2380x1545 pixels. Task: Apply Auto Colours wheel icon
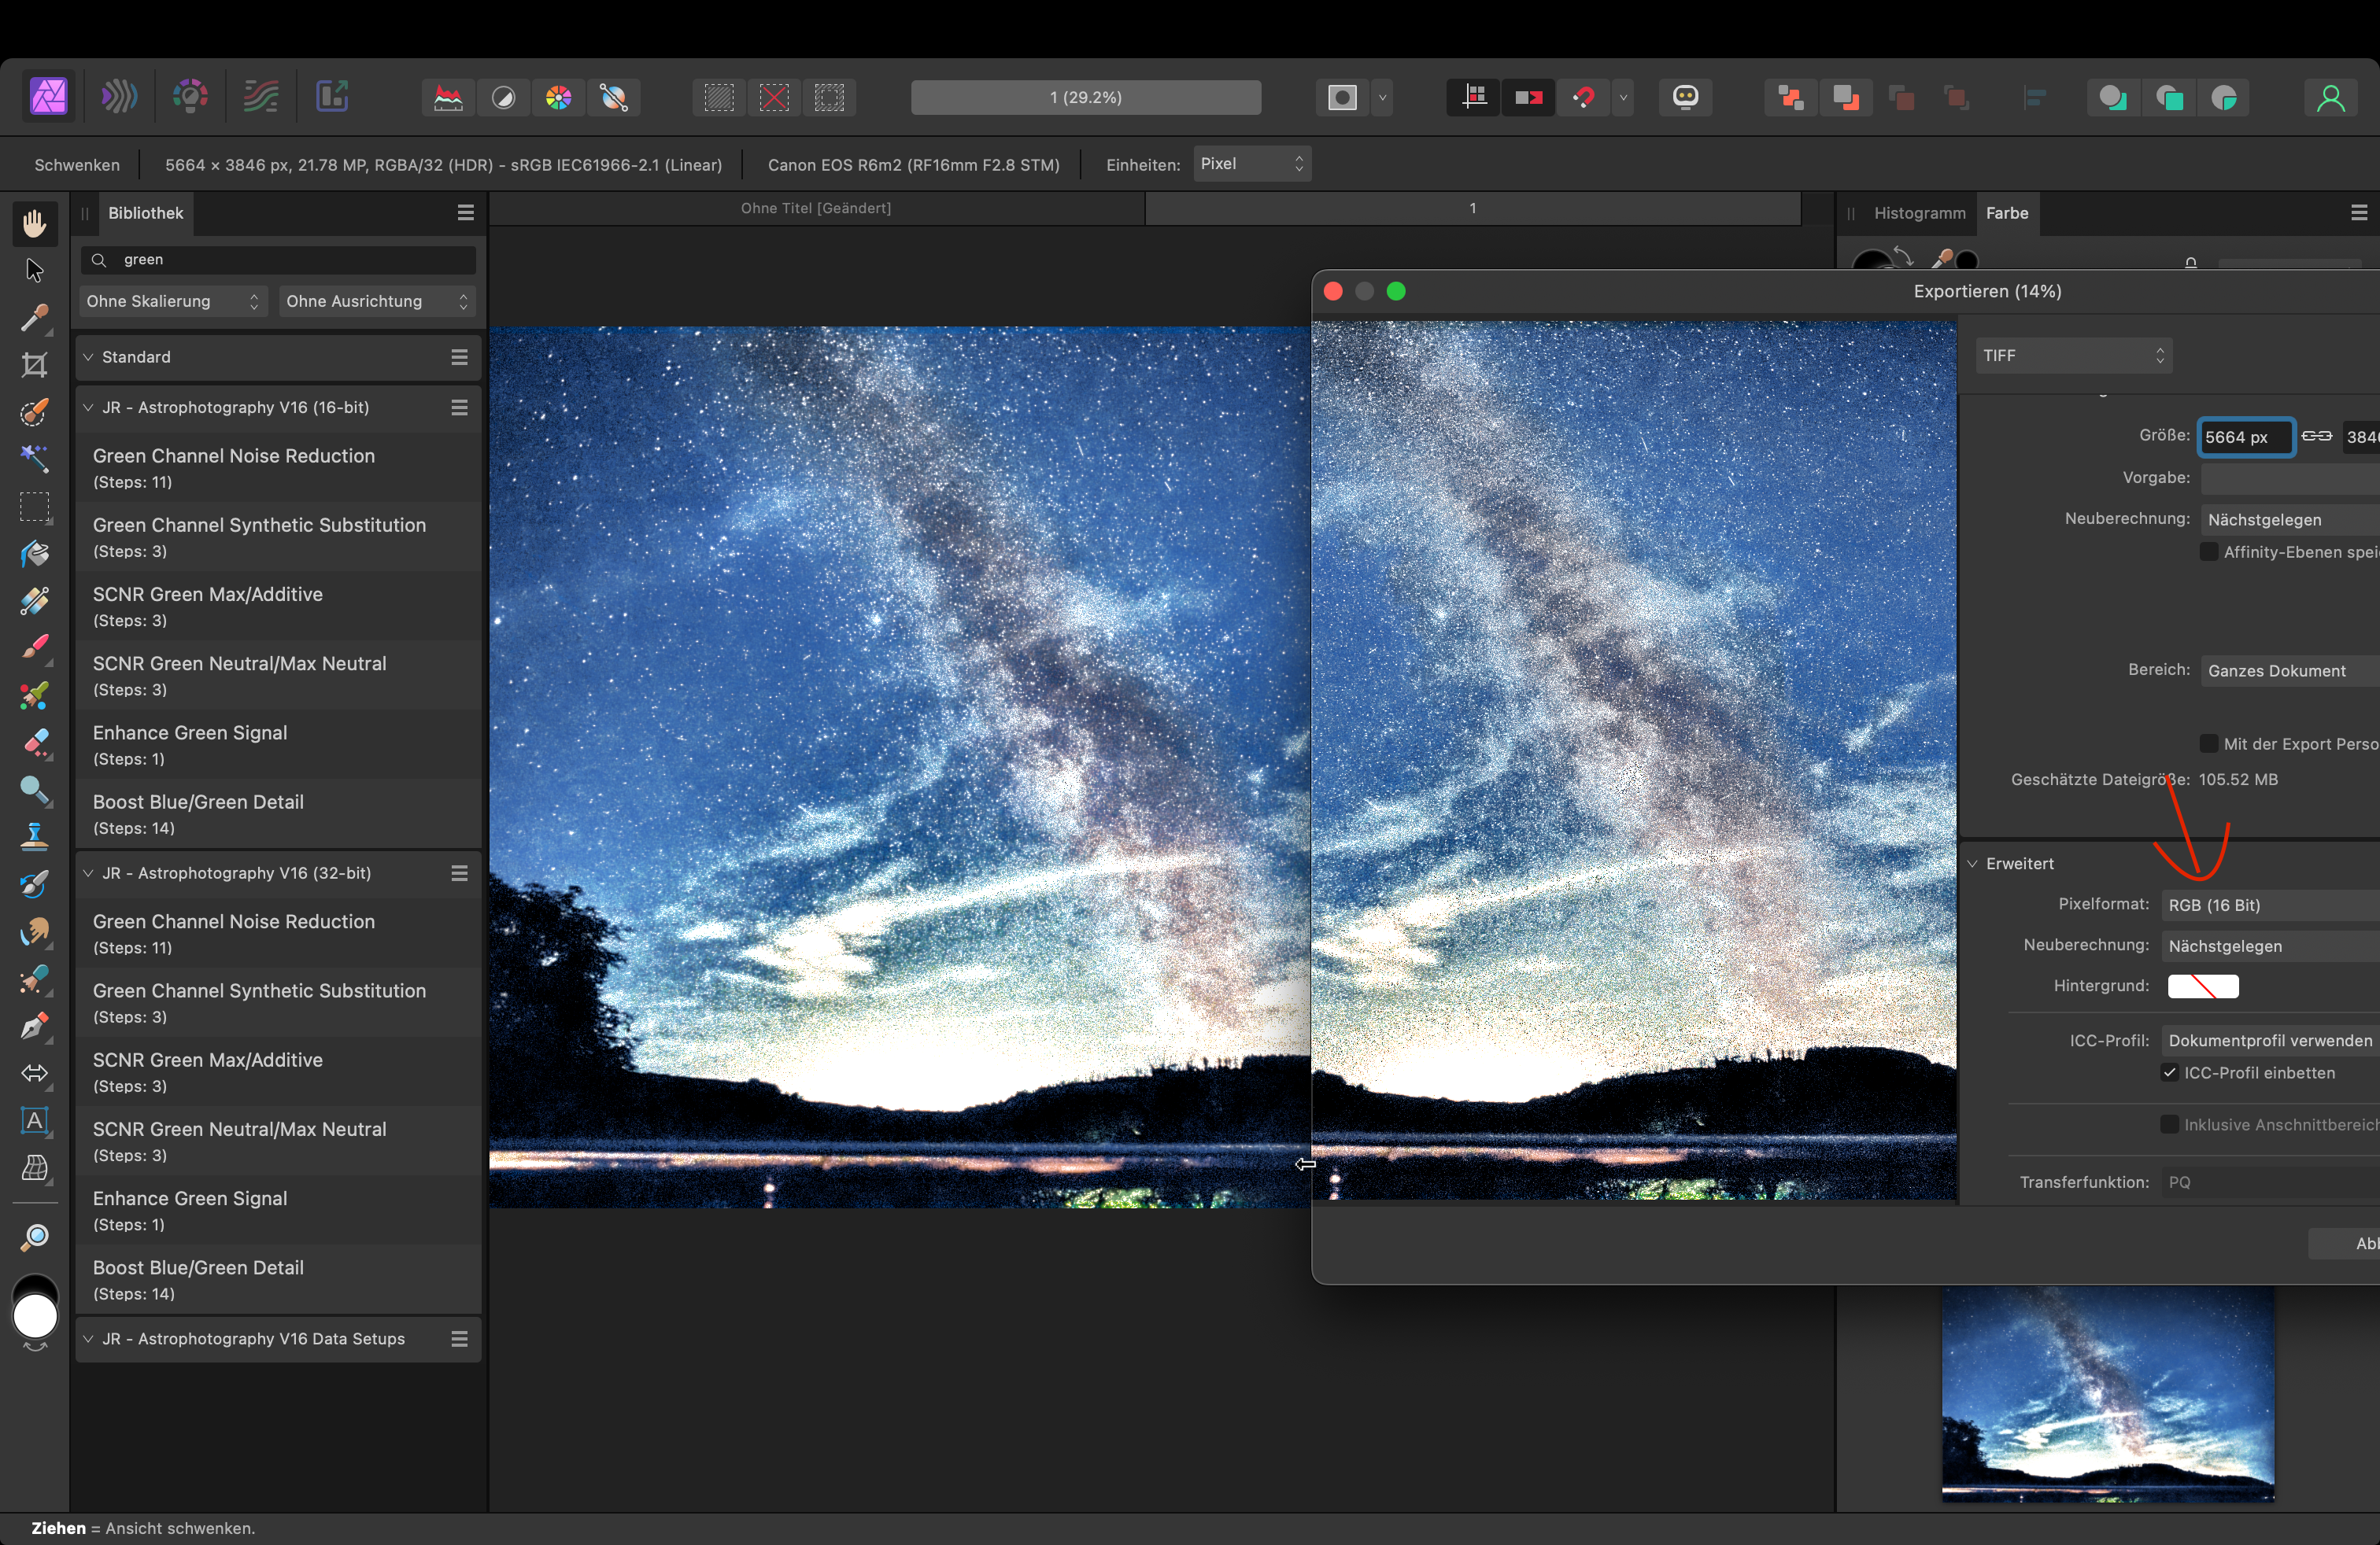pos(558,98)
